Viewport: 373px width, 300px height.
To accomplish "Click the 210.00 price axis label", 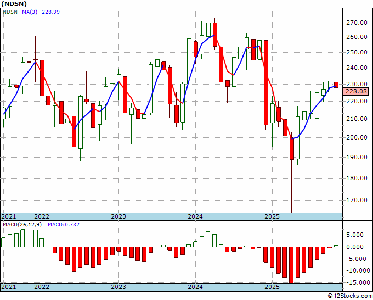I will click(x=356, y=119).
